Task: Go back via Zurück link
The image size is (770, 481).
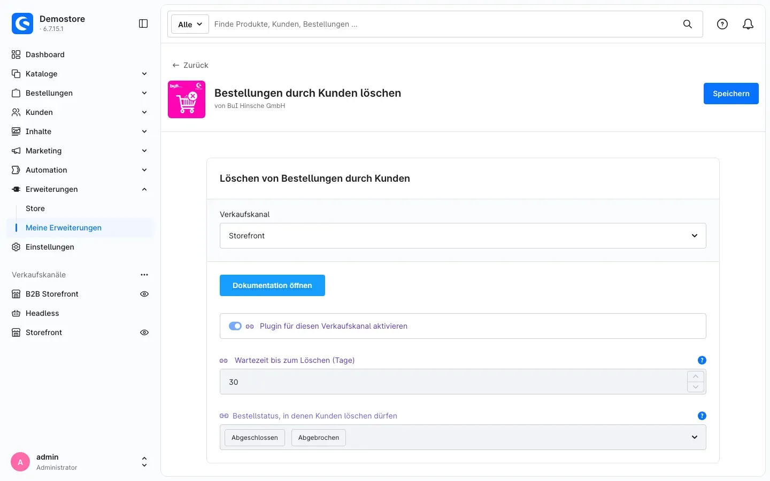Action: [x=190, y=65]
